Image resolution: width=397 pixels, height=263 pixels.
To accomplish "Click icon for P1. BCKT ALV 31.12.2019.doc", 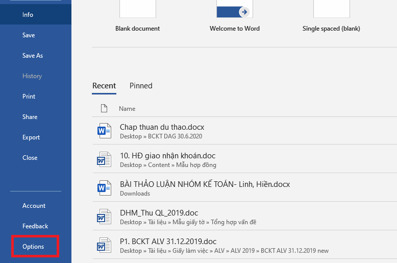I will (x=104, y=245).
